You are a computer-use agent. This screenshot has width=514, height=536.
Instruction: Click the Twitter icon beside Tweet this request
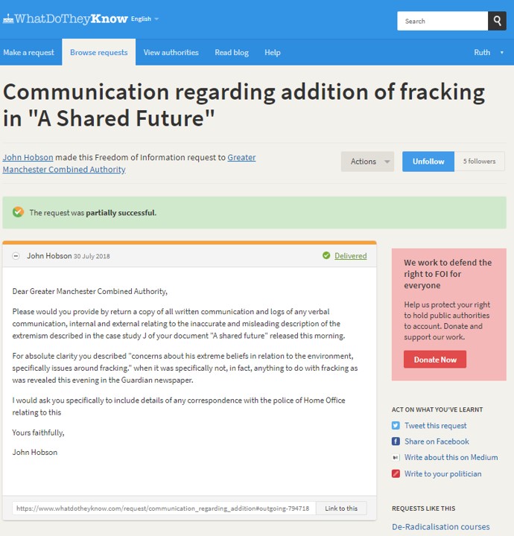[396, 426]
